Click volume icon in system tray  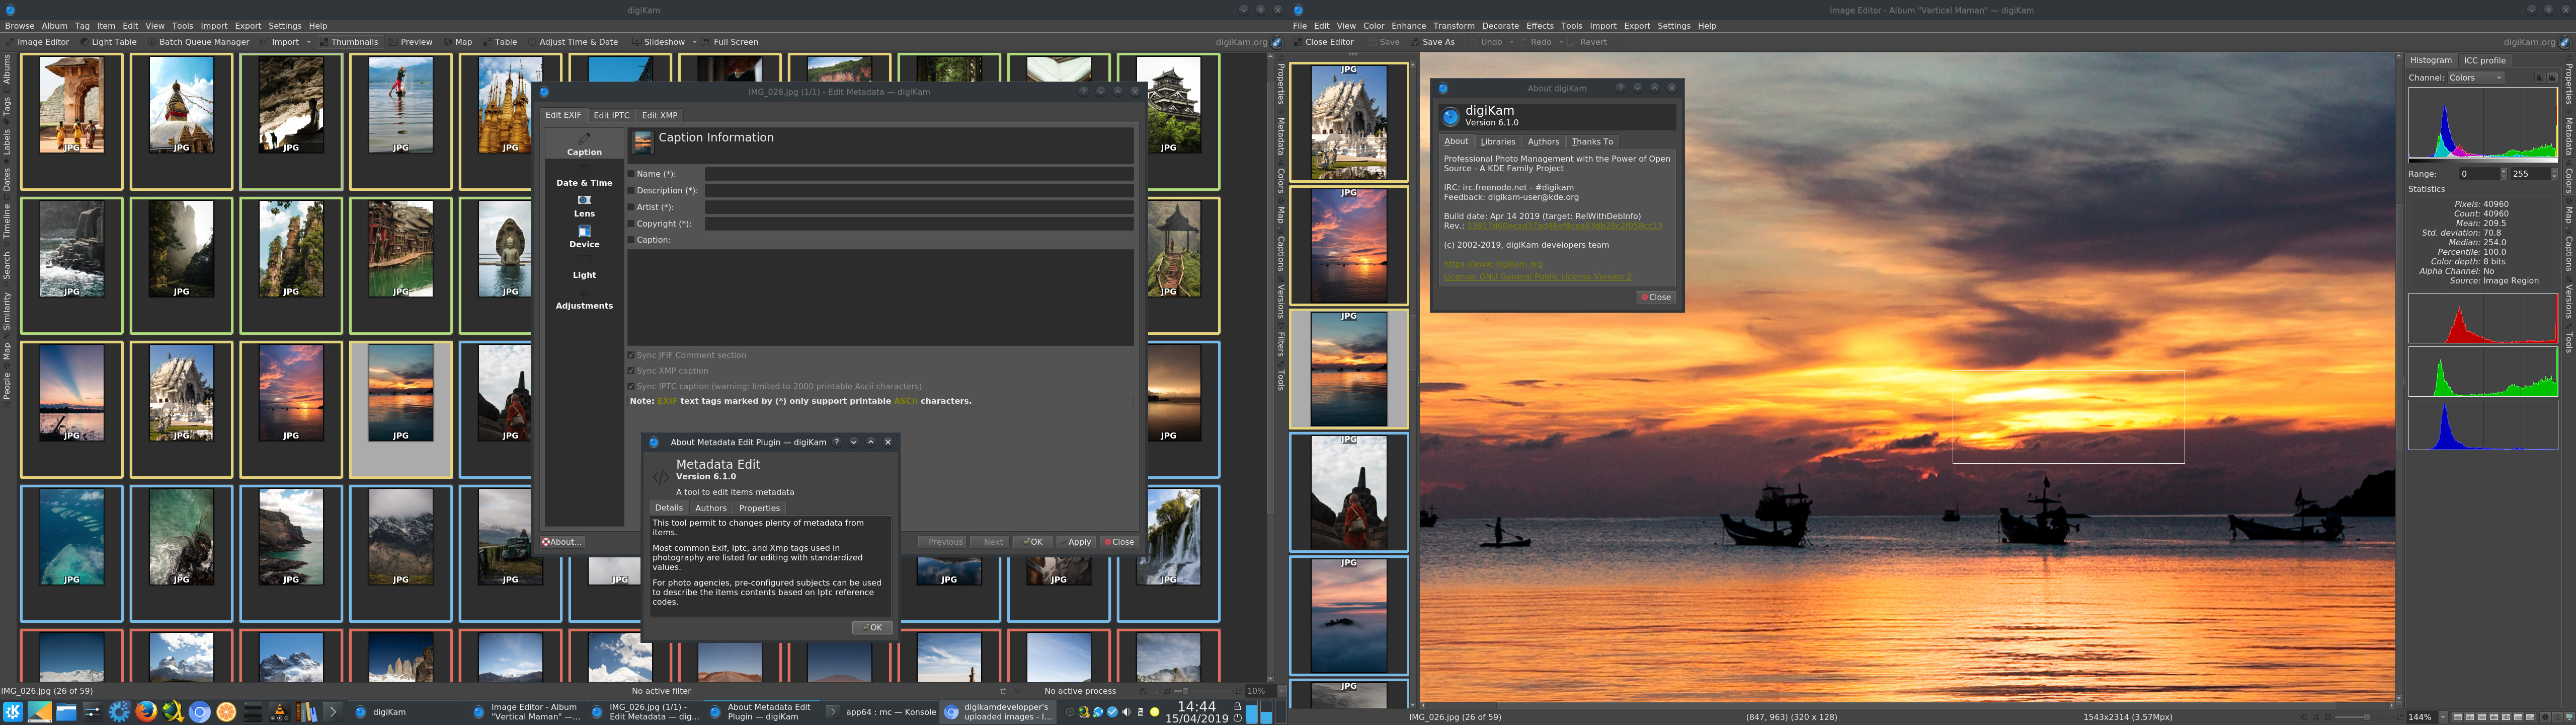[x=1127, y=712]
